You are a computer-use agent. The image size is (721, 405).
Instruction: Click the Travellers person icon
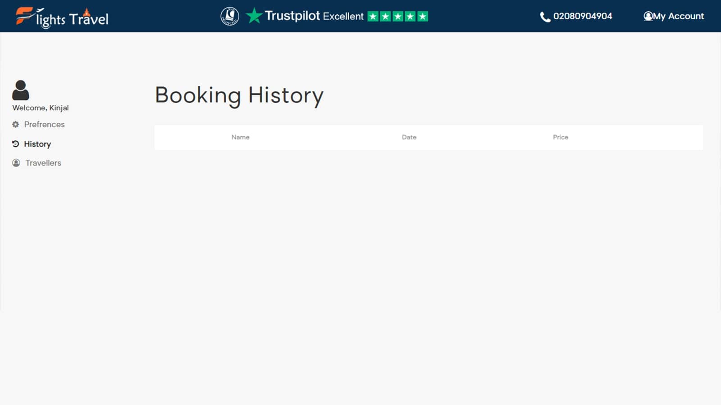[x=16, y=163]
